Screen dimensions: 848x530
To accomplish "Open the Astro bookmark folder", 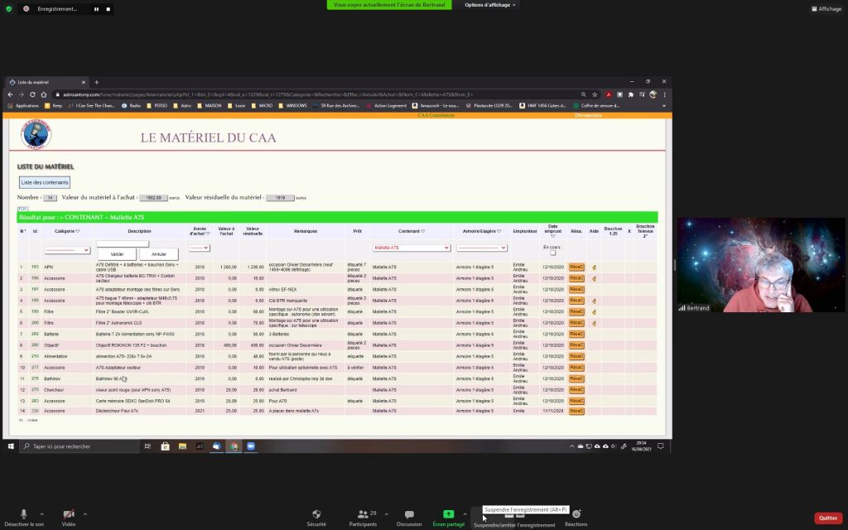I will [181, 105].
